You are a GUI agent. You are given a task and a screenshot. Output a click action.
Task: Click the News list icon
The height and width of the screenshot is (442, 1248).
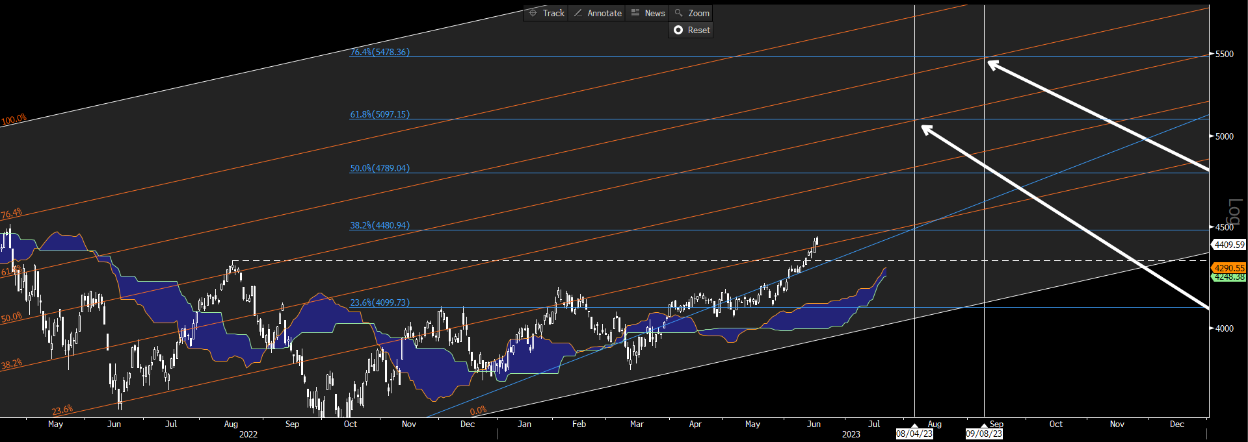(x=635, y=13)
